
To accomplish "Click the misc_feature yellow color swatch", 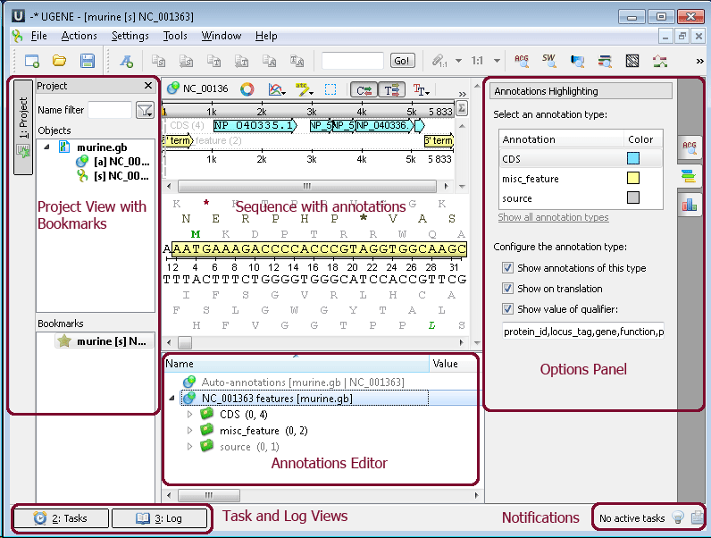I will (633, 178).
